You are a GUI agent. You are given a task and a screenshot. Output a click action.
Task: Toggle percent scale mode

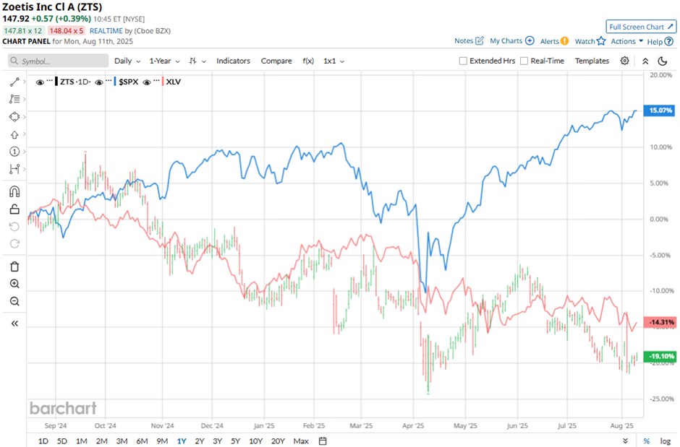pyautogui.click(x=647, y=441)
